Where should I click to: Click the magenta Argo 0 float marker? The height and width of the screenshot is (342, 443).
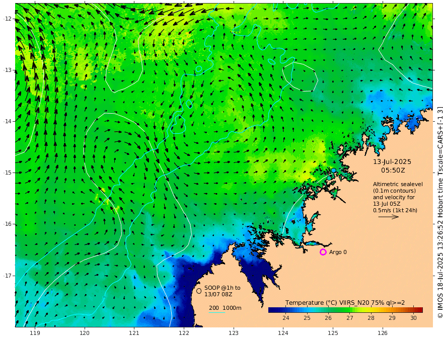(x=323, y=252)
